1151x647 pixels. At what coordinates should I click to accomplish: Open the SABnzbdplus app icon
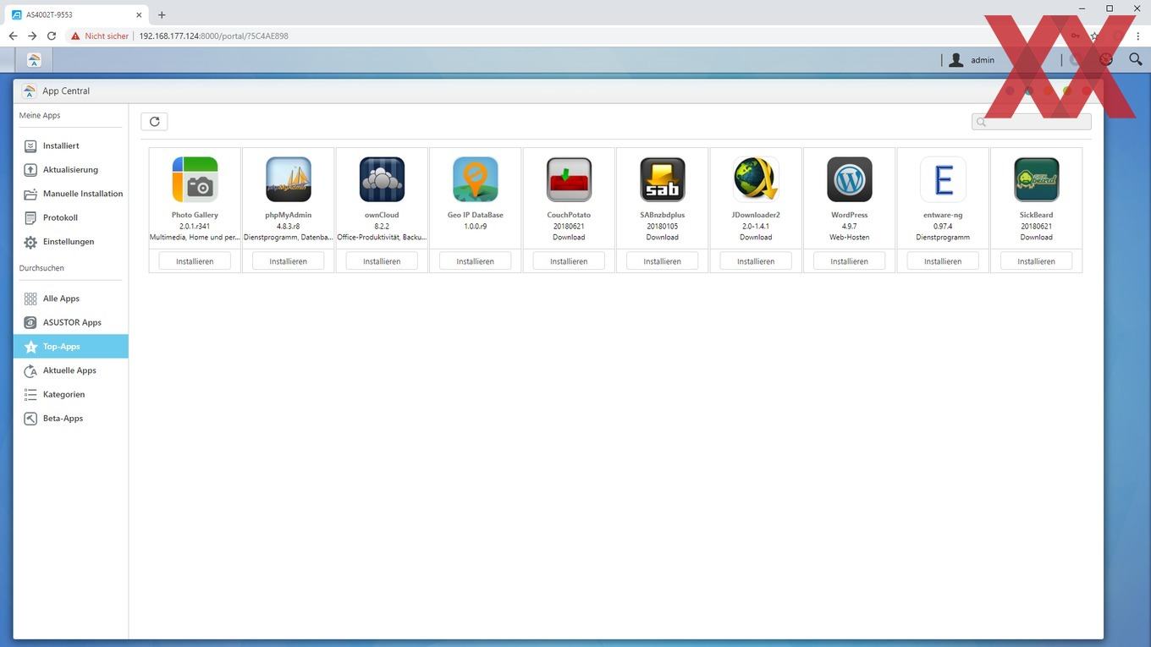(x=663, y=179)
